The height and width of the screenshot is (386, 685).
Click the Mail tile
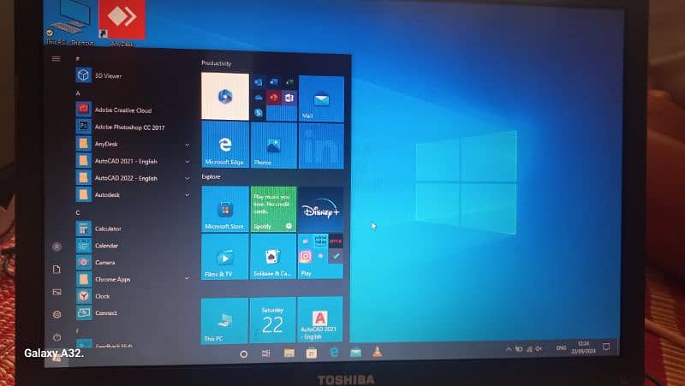point(321,98)
